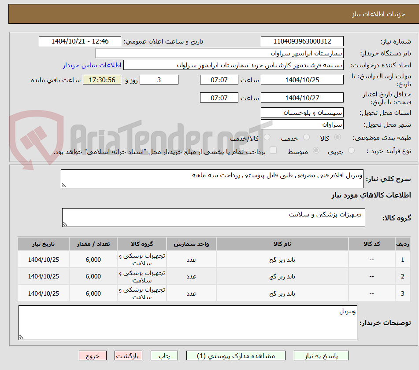Screen dimensions: 419x370
Task: Click the چاپ print button
Action: coord(164,356)
